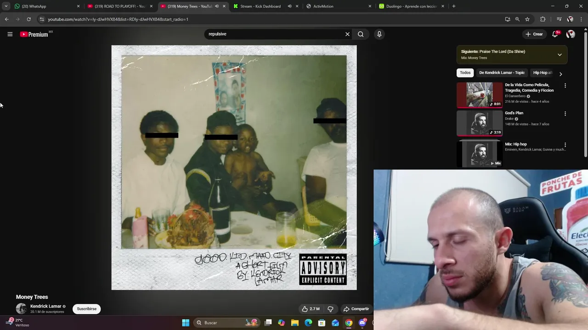Click the Money Trees video title
The height and width of the screenshot is (330, 588).
click(32, 297)
